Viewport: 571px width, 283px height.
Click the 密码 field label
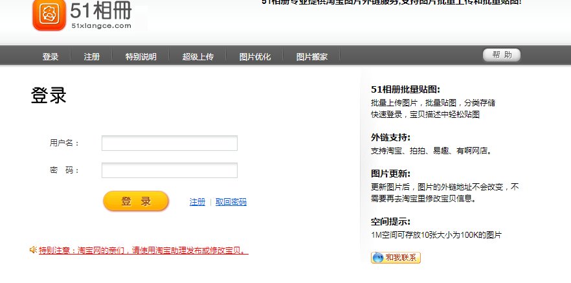tap(64, 170)
